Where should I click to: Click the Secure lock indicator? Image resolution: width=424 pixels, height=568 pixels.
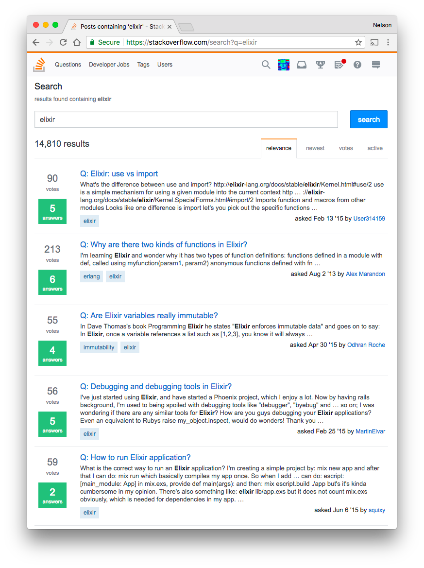(x=104, y=42)
